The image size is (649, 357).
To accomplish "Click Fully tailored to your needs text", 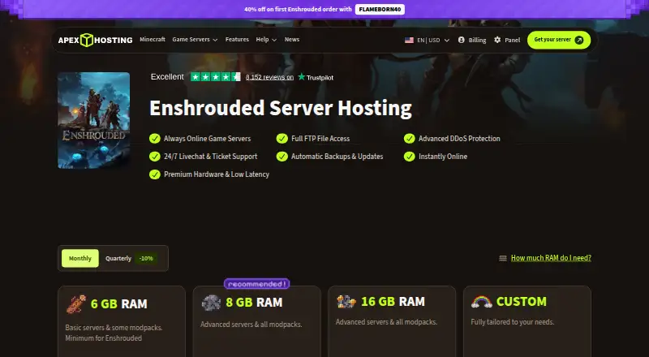I will 513,322.
